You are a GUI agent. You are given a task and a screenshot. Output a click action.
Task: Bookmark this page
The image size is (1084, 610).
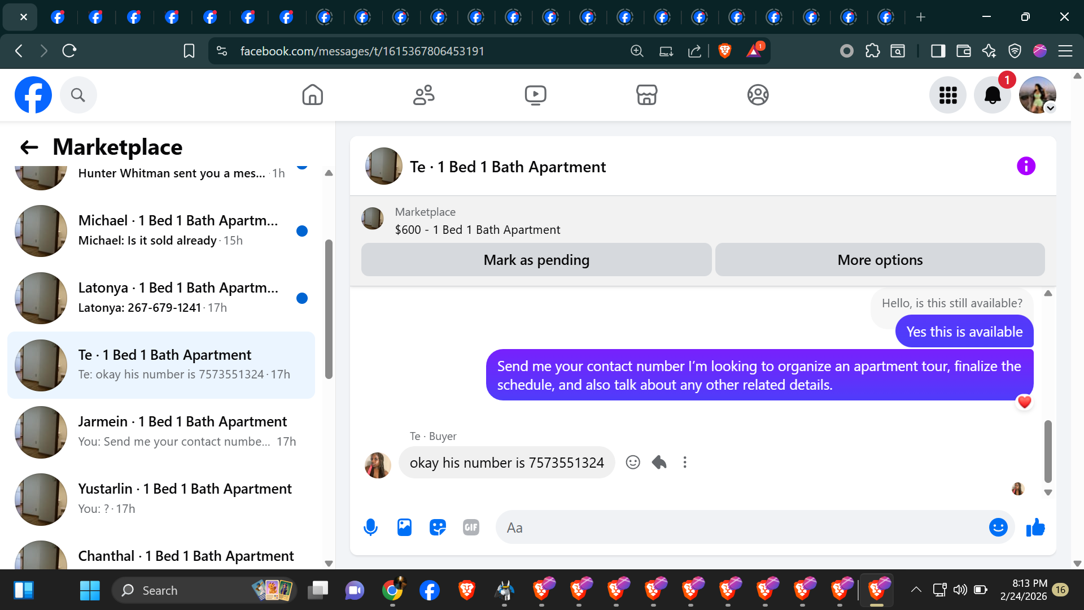coord(189,51)
